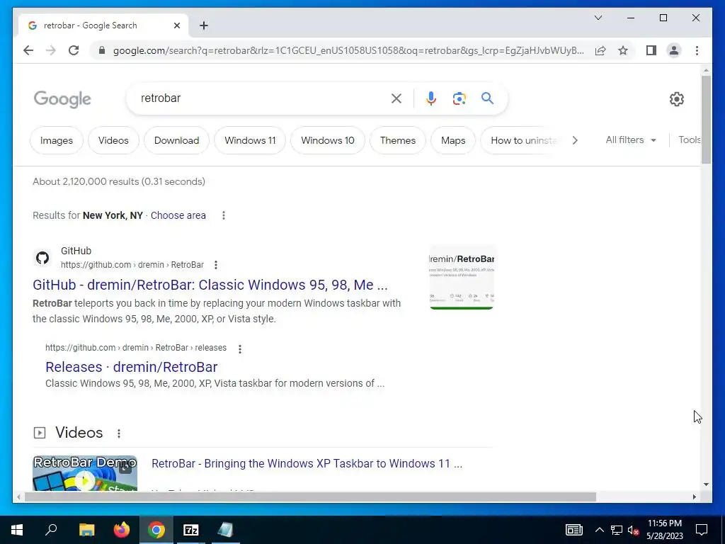Click horizontal scroll right arrow
The height and width of the screenshot is (544, 725).
pyautogui.click(x=695, y=497)
